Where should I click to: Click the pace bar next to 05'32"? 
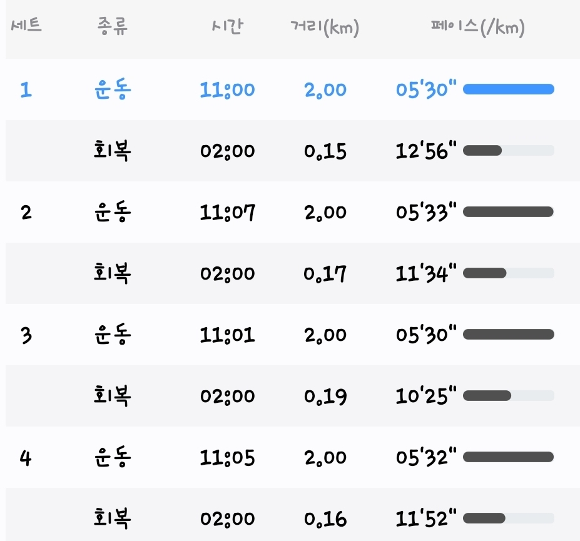[x=509, y=457]
